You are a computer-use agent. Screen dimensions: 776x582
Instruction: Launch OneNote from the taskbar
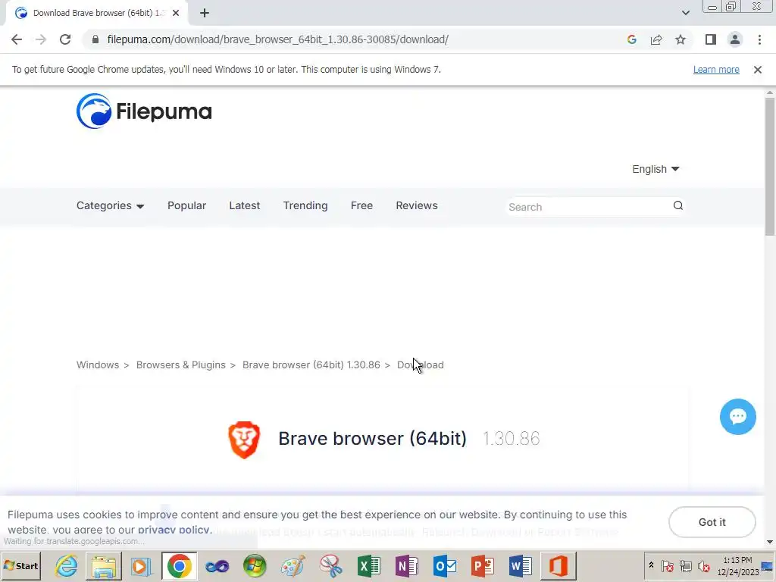pyautogui.click(x=406, y=565)
